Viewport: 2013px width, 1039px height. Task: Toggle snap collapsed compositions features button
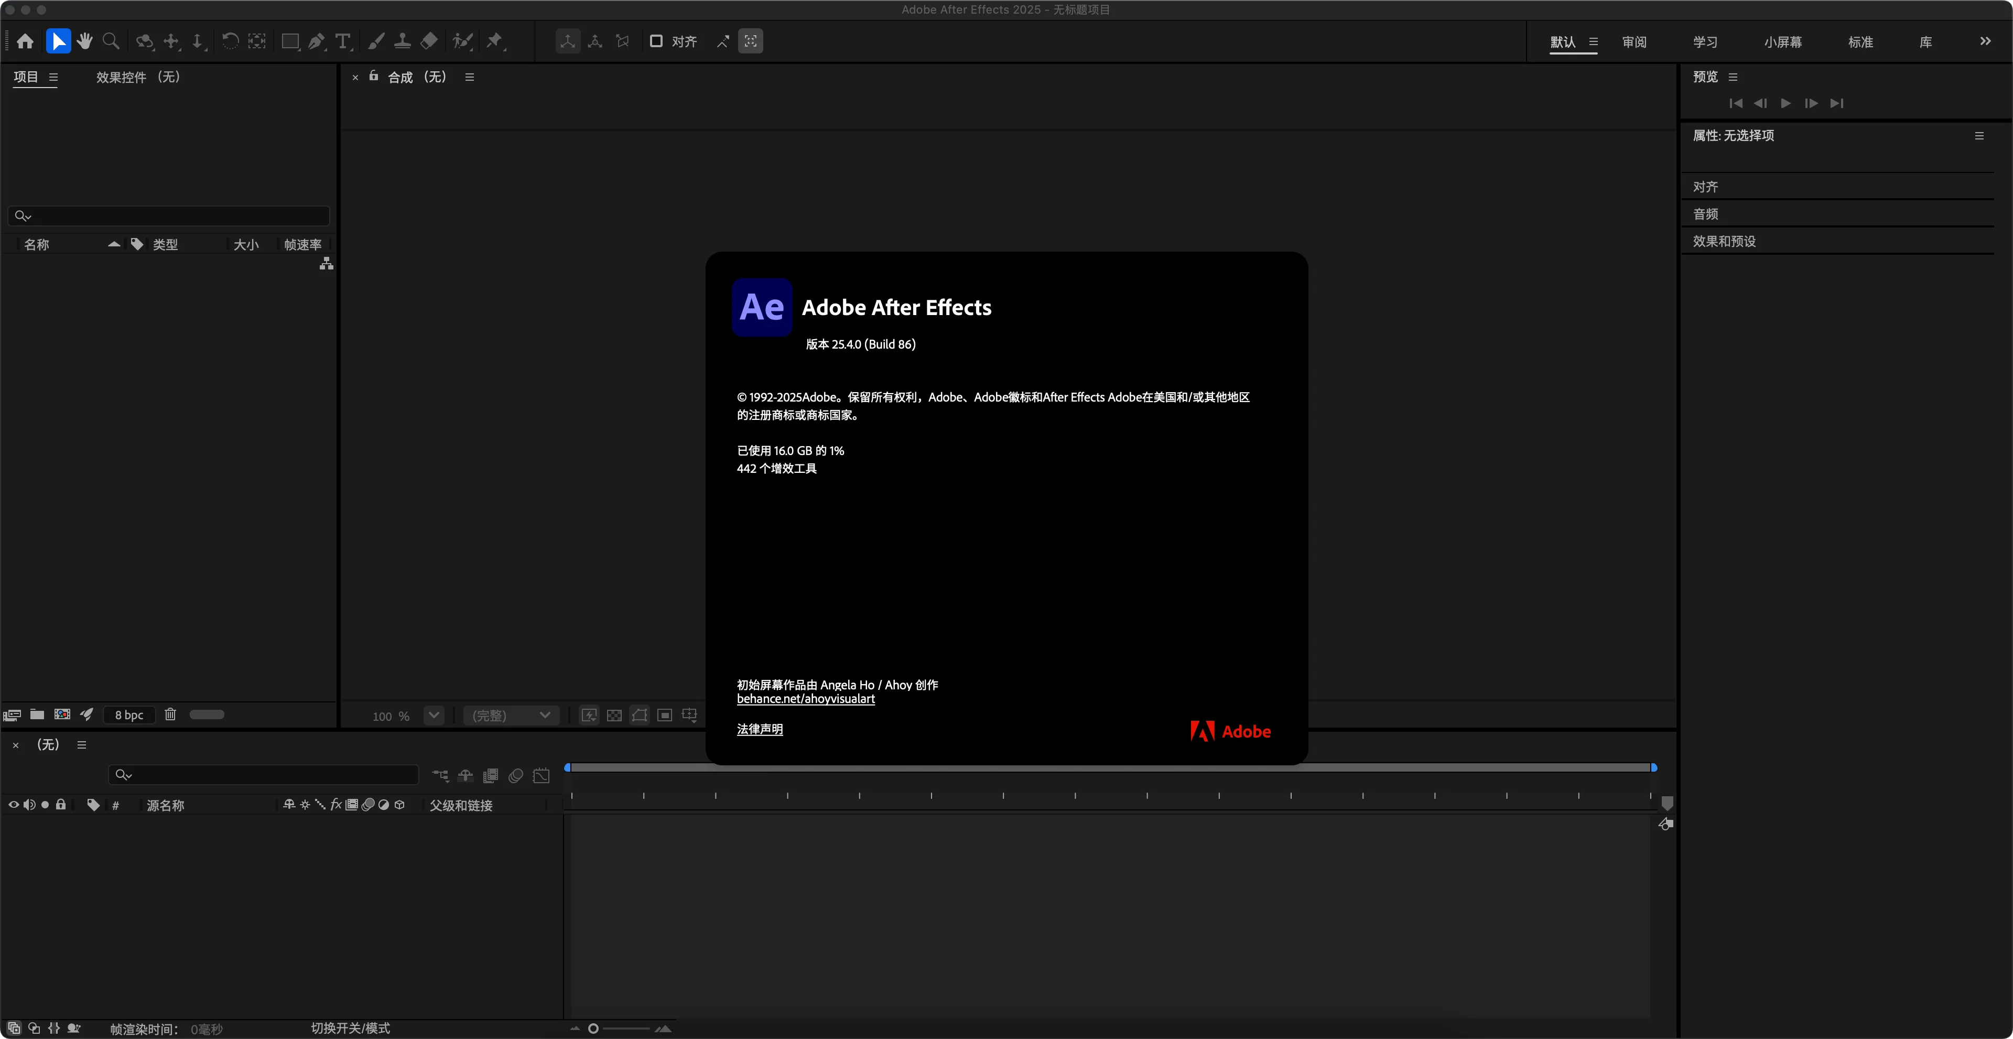click(x=751, y=41)
